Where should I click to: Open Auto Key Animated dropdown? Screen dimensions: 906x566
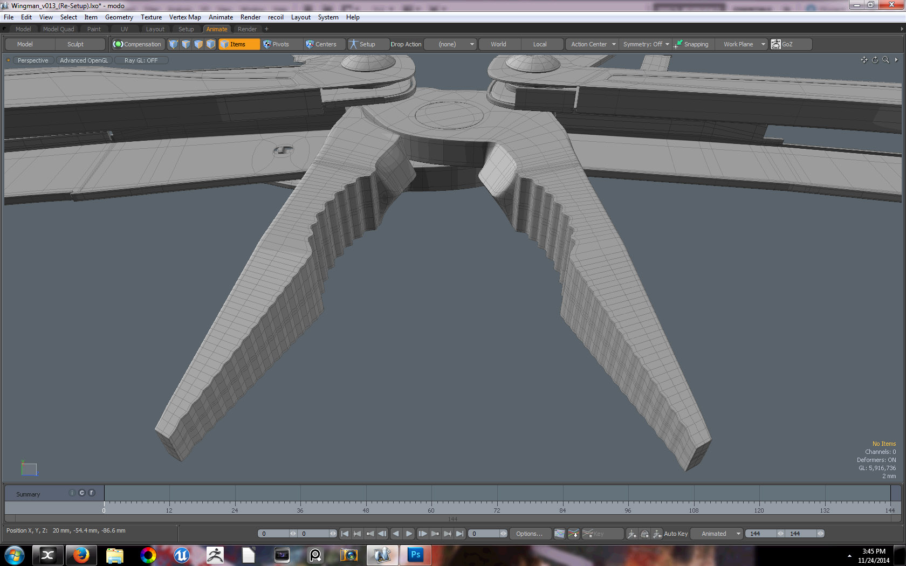tap(716, 534)
